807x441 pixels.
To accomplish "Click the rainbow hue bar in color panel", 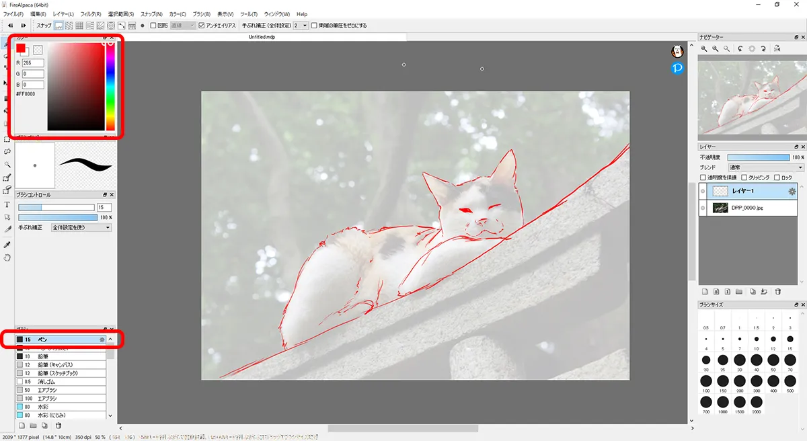I will pos(110,87).
